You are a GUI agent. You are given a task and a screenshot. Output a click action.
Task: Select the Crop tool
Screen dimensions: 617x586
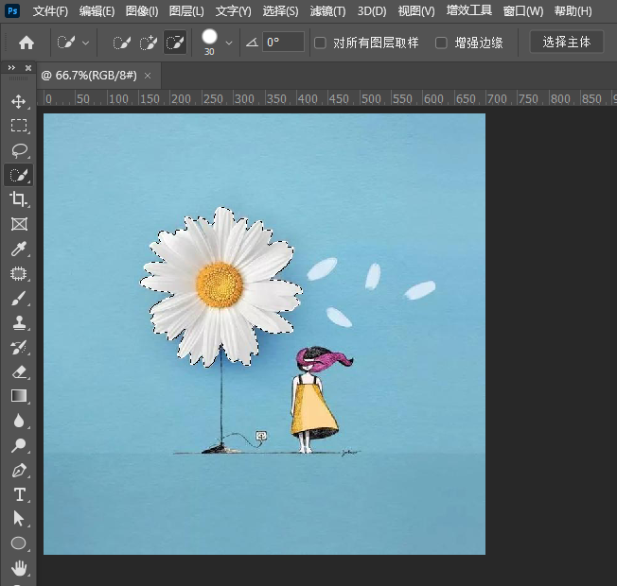pyautogui.click(x=18, y=199)
